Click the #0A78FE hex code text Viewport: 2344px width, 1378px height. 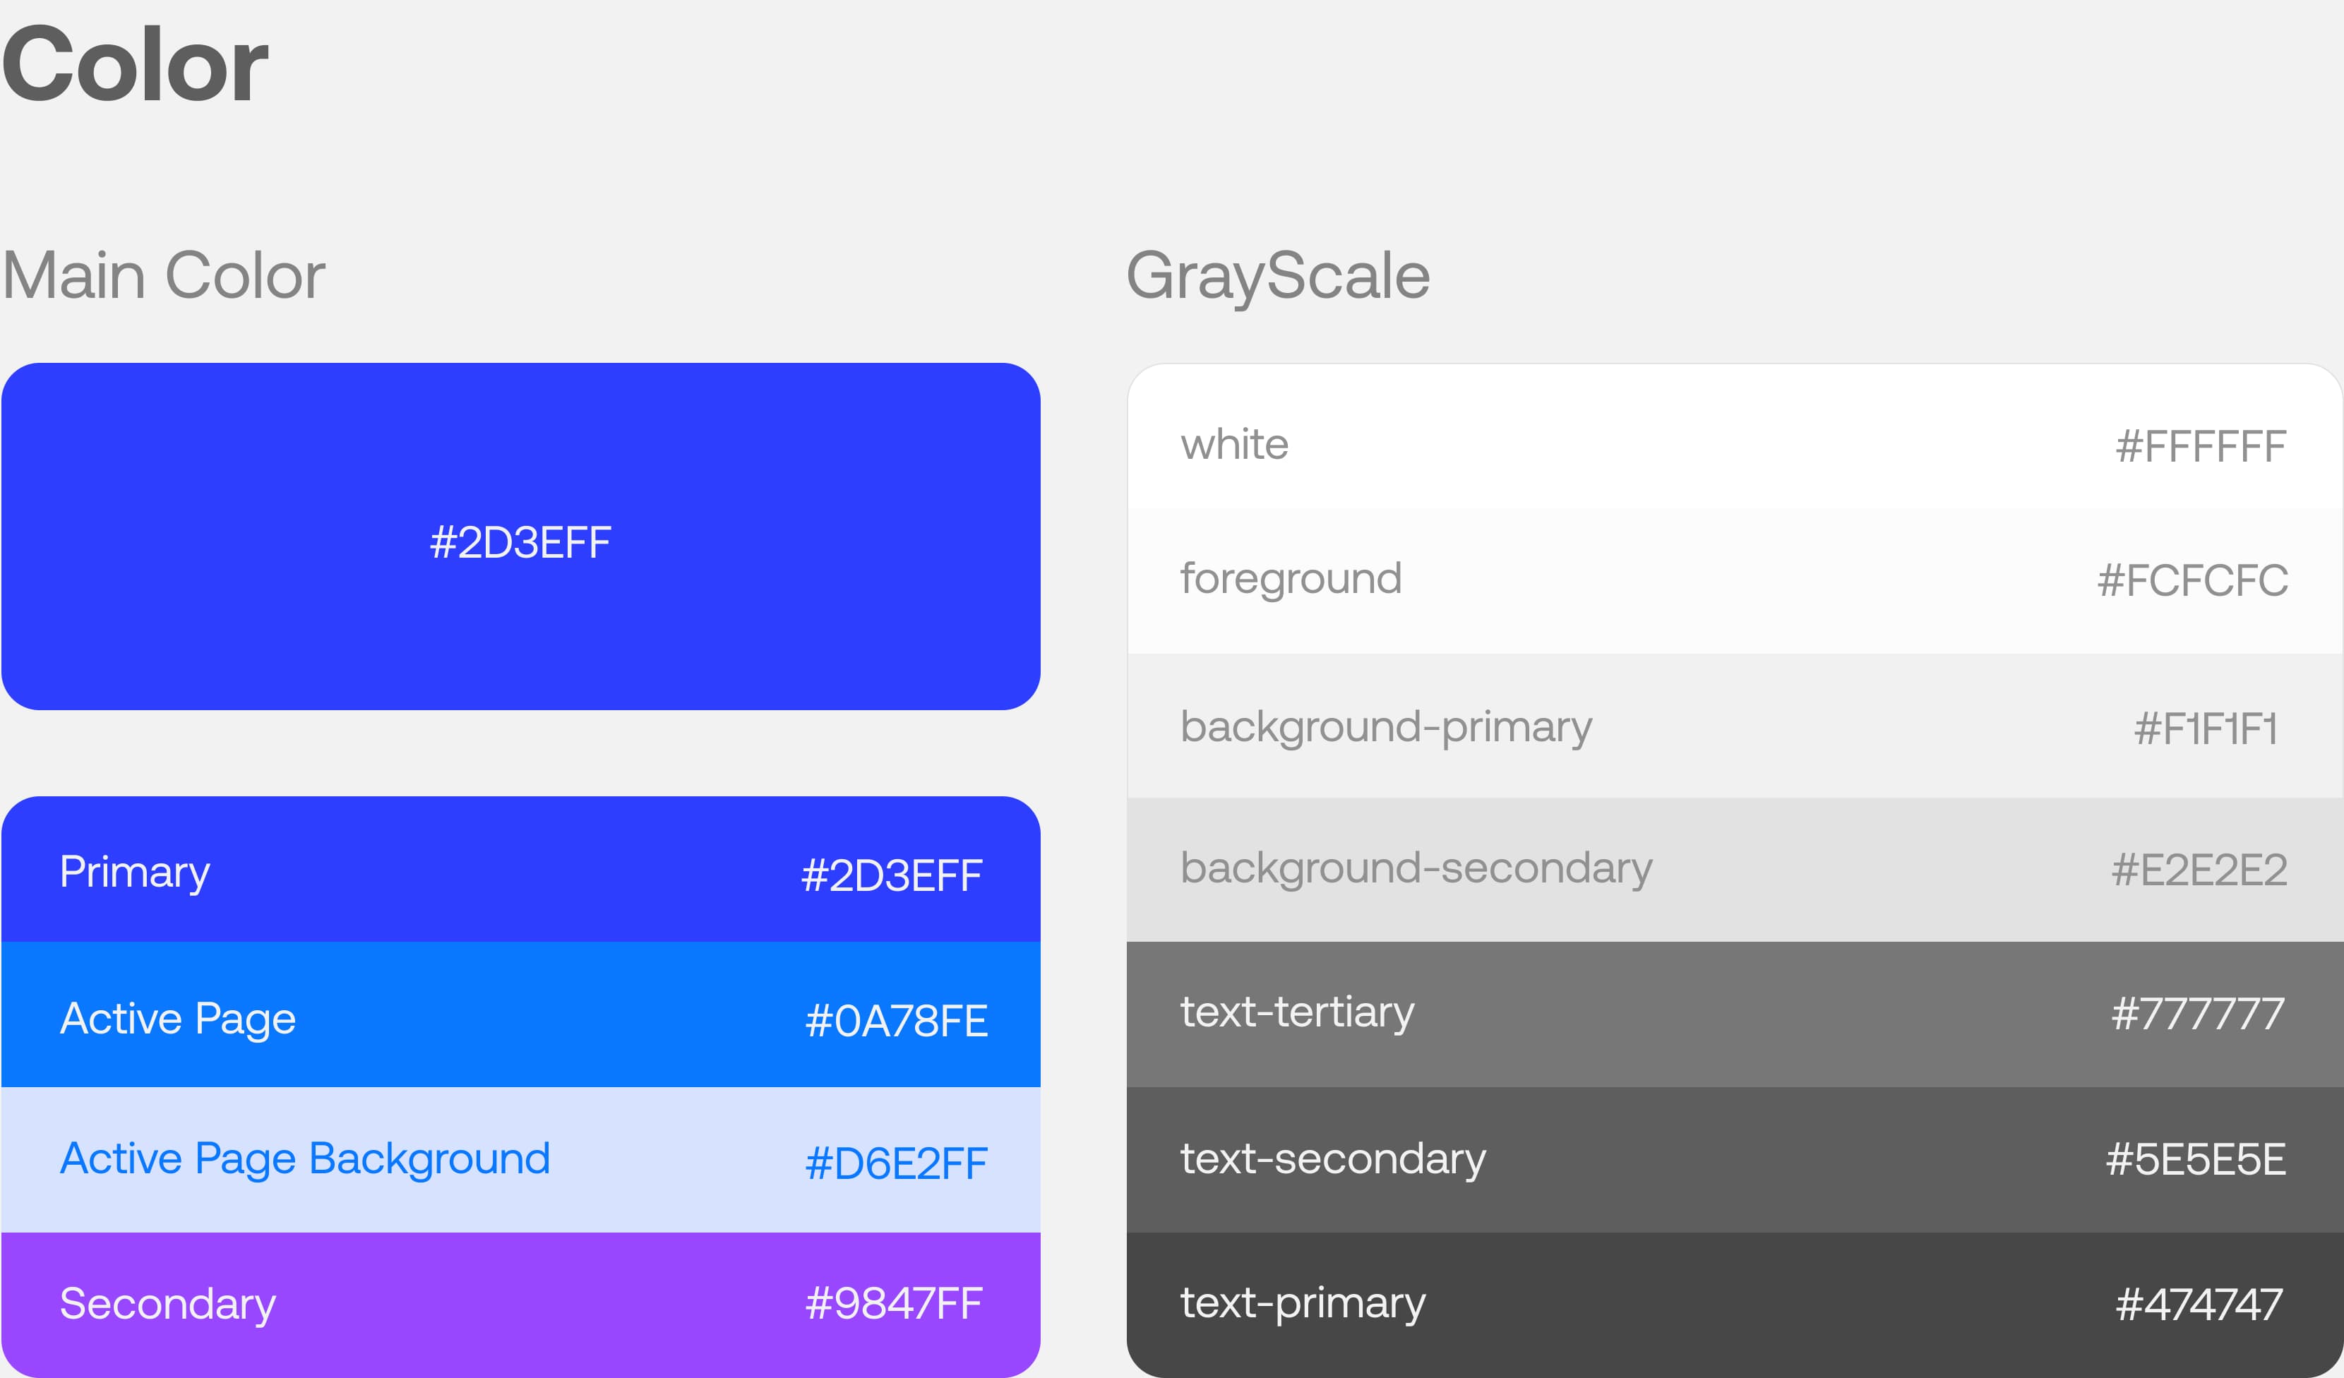(895, 1021)
